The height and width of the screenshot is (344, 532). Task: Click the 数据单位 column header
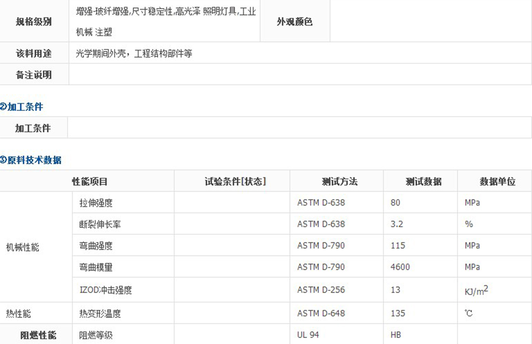click(497, 181)
